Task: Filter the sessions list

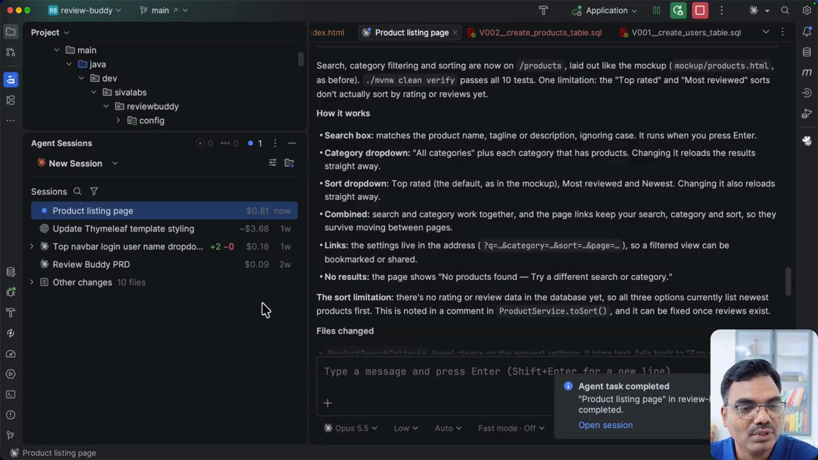Action: (x=94, y=191)
